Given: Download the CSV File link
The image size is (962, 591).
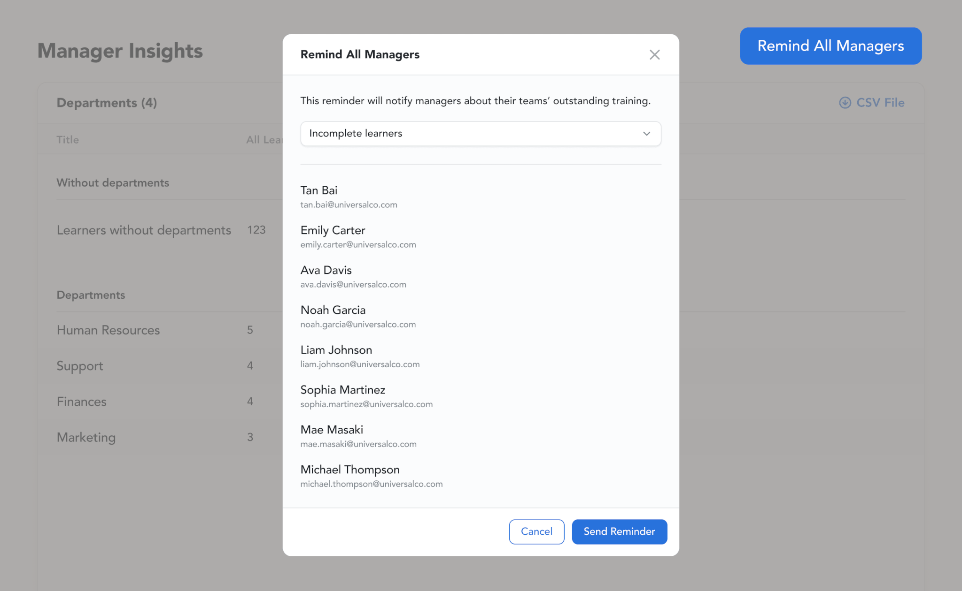Looking at the screenshot, I should point(880,103).
